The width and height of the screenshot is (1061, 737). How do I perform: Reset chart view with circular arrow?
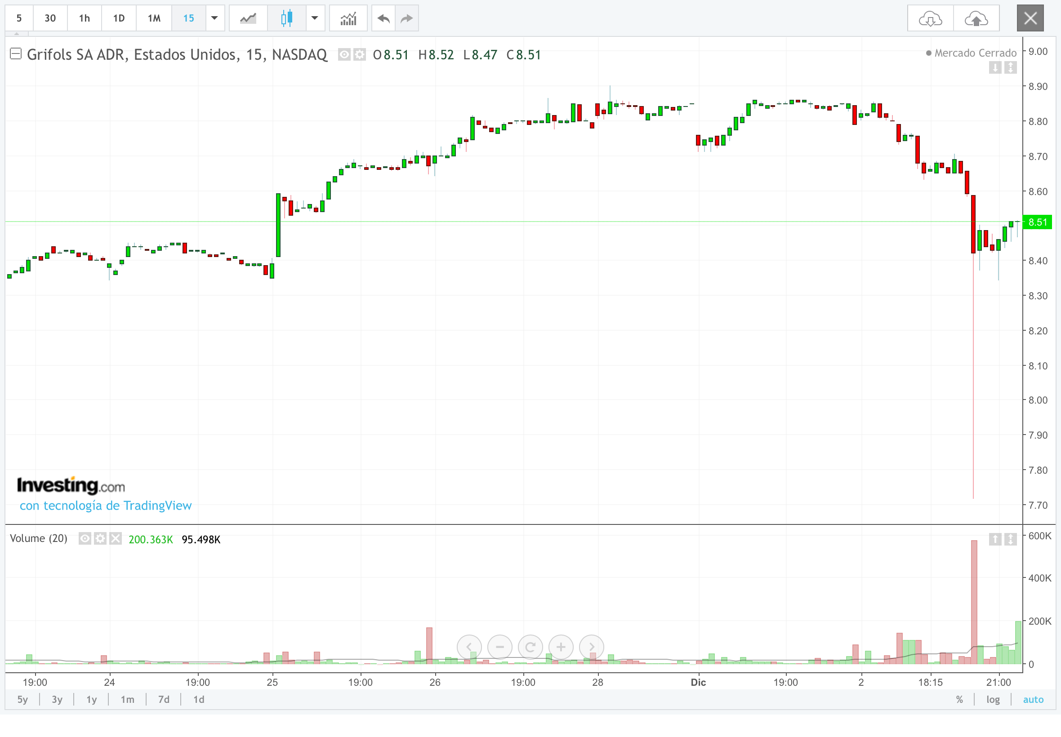(x=530, y=647)
